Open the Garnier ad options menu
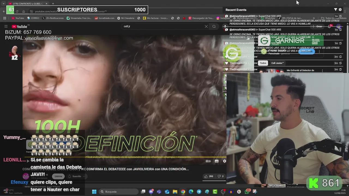 coord(319,51)
